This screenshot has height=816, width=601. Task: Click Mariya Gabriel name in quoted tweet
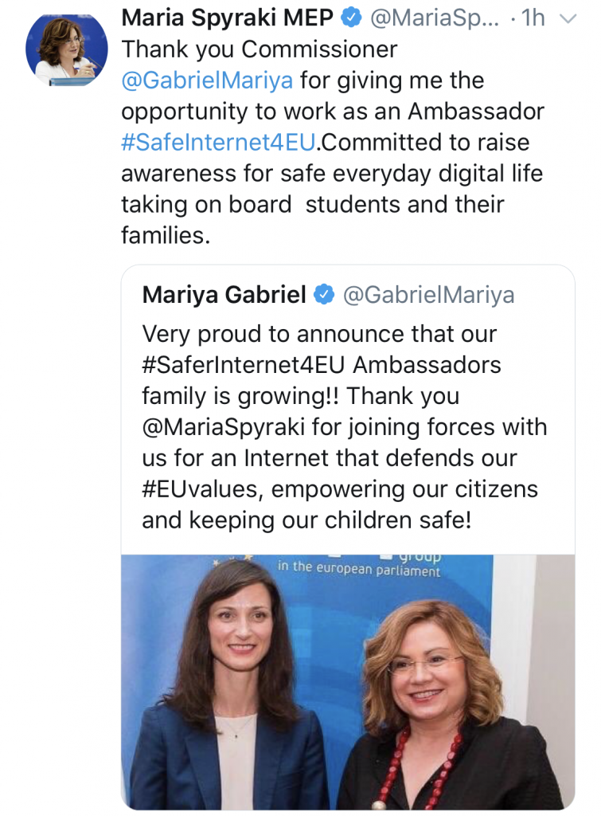tap(224, 295)
